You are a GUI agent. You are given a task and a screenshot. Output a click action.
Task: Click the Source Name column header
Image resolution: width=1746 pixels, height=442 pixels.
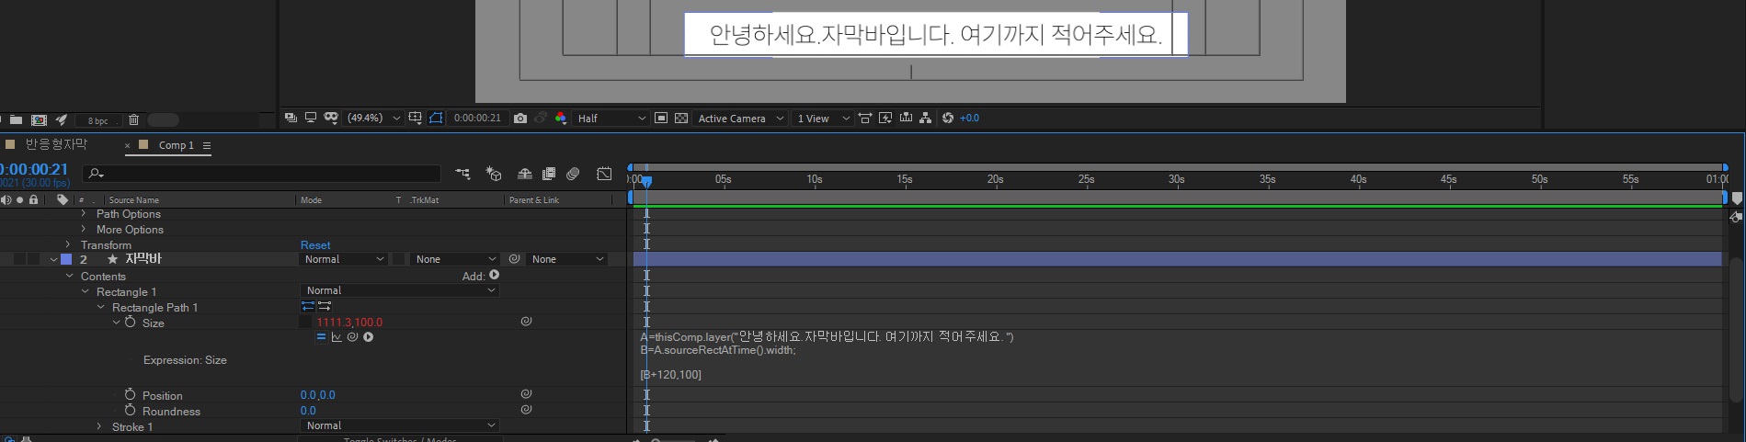coord(134,199)
